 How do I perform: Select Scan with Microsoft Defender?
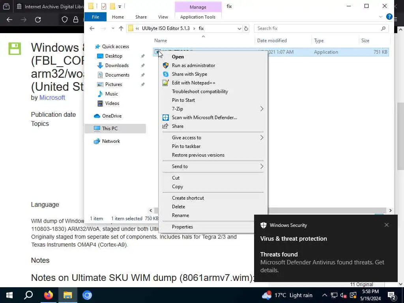click(x=204, y=118)
